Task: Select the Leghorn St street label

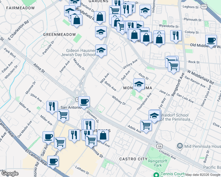Action: coord(191,7)
